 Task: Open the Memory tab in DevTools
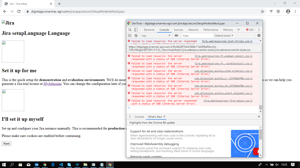point(228,30)
